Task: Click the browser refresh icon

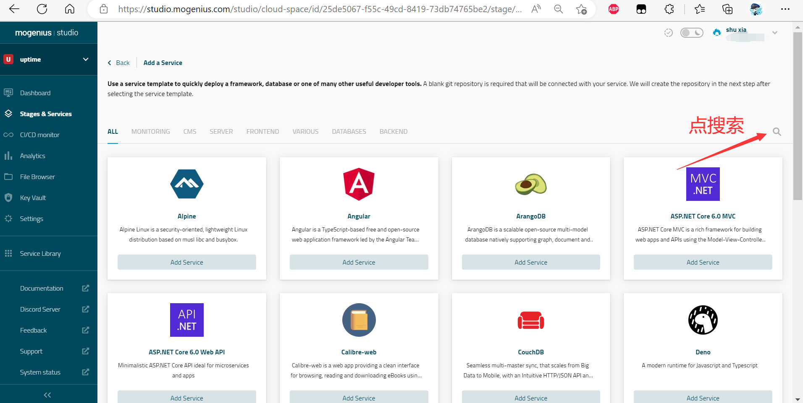Action: tap(42, 9)
